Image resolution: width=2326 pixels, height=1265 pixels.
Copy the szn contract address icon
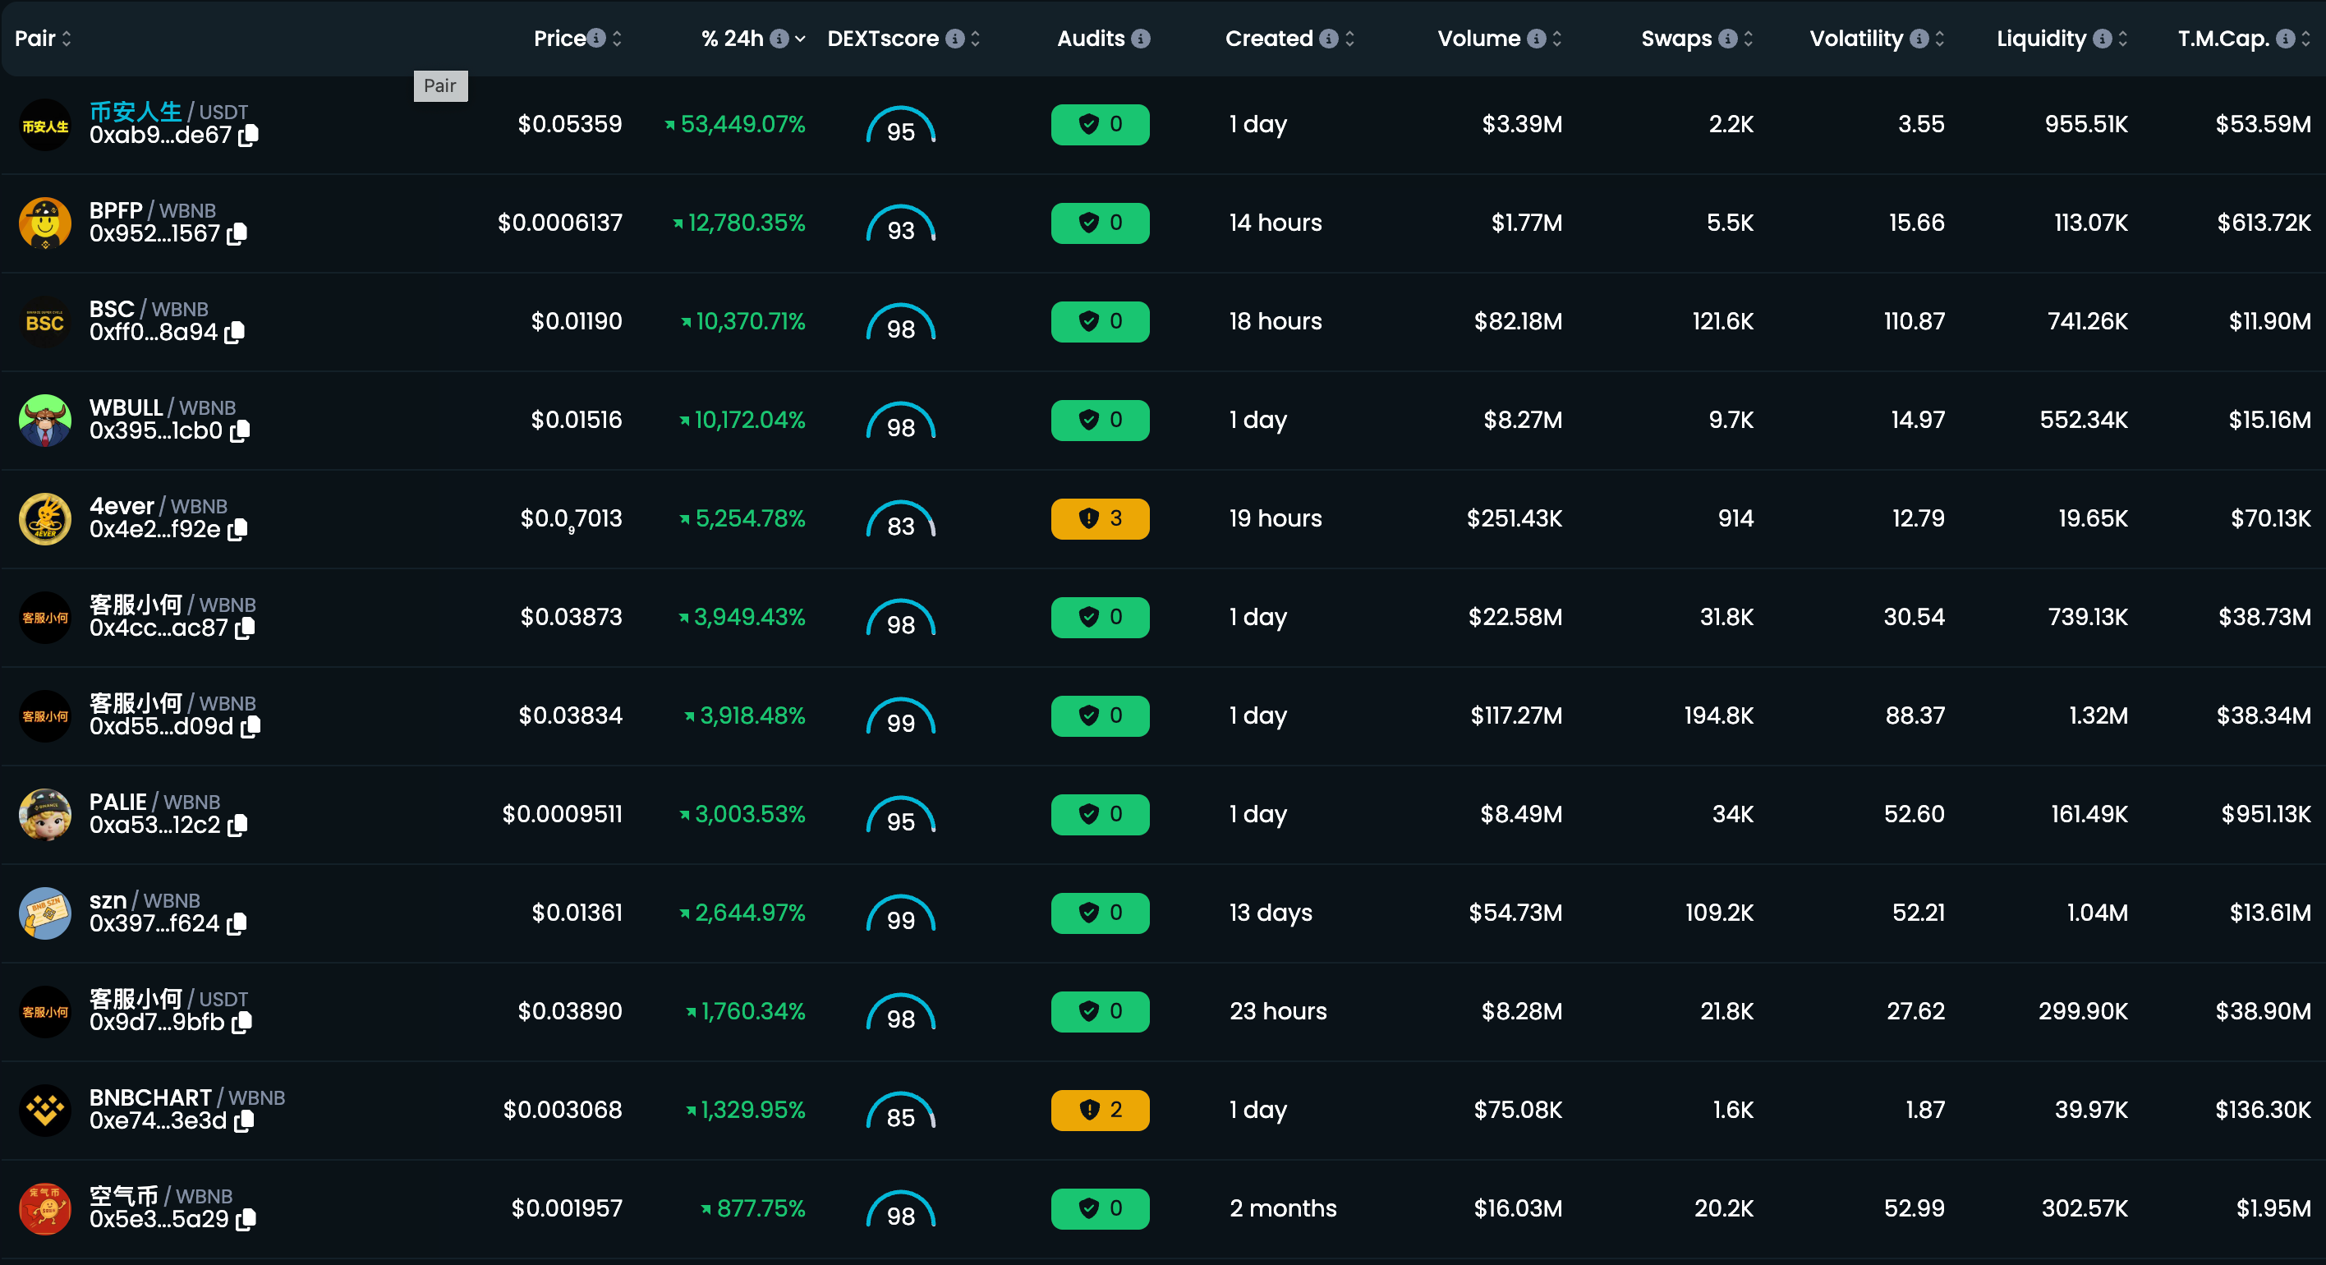point(237,925)
